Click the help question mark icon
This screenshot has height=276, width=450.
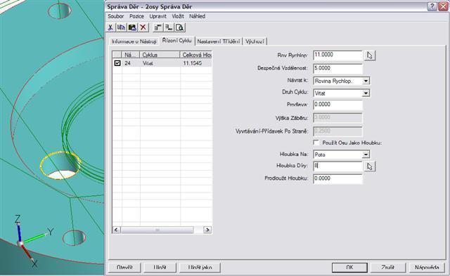pyautogui.click(x=432, y=6)
